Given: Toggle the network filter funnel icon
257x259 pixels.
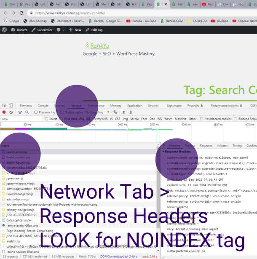Looking at the screenshot, I should (20, 112).
